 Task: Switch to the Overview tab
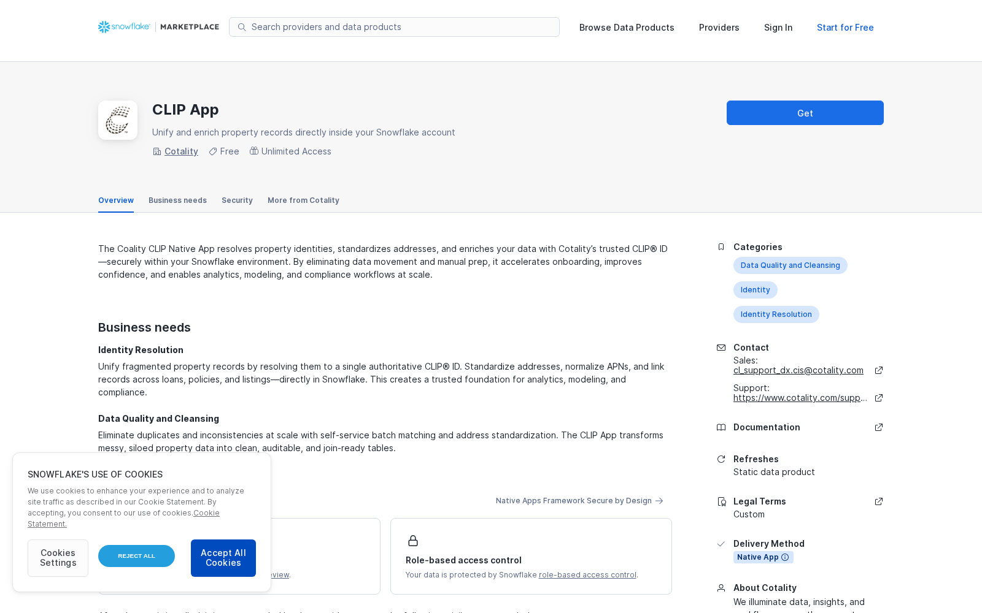point(116,200)
